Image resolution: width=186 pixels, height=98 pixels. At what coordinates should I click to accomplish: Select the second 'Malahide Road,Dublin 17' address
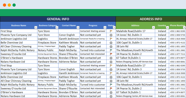pyautogui.click(x=135, y=66)
